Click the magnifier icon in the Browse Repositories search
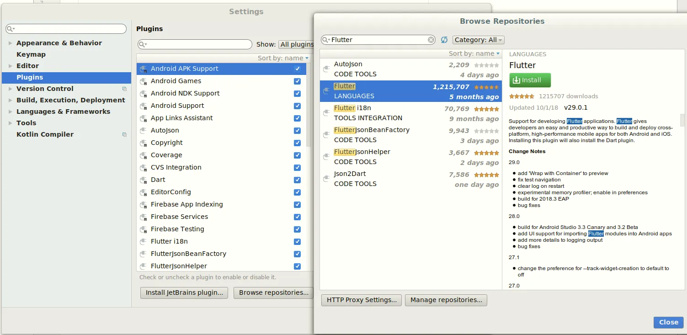 [326, 40]
